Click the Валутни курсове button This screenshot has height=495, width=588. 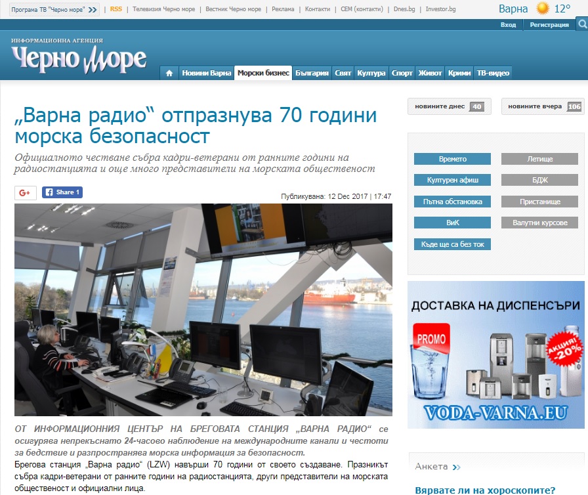click(x=539, y=223)
